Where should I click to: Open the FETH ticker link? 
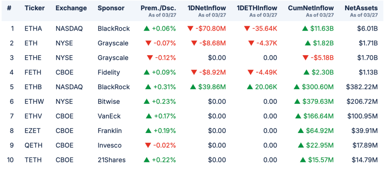(x=33, y=72)
